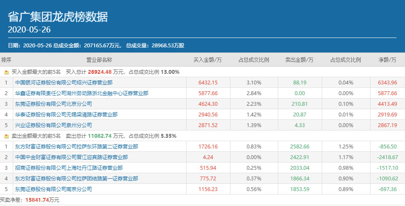
Task: Open 中国中金财富证券晋江迎宾路证券营业部 link
Action: pos(71,157)
